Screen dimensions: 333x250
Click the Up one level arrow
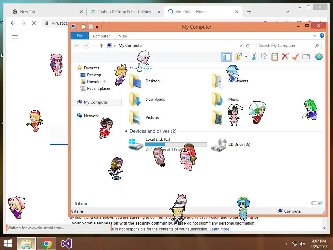pyautogui.click(x=101, y=46)
